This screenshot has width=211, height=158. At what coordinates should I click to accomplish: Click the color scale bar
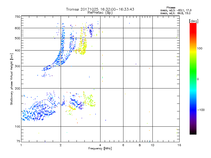[x=193, y=78]
